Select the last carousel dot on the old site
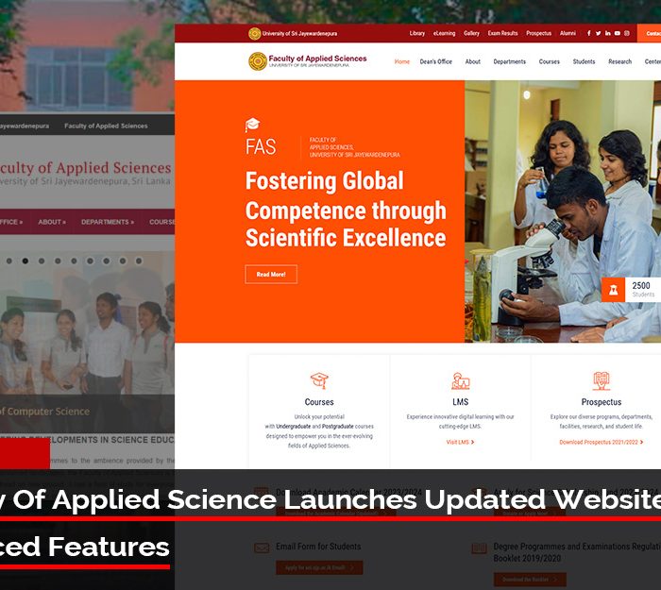 tap(139, 261)
